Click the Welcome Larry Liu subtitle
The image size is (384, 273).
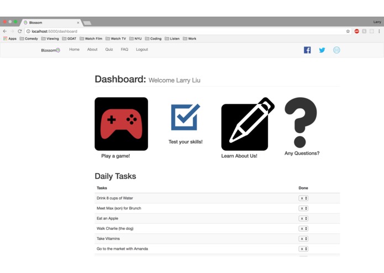(x=175, y=80)
